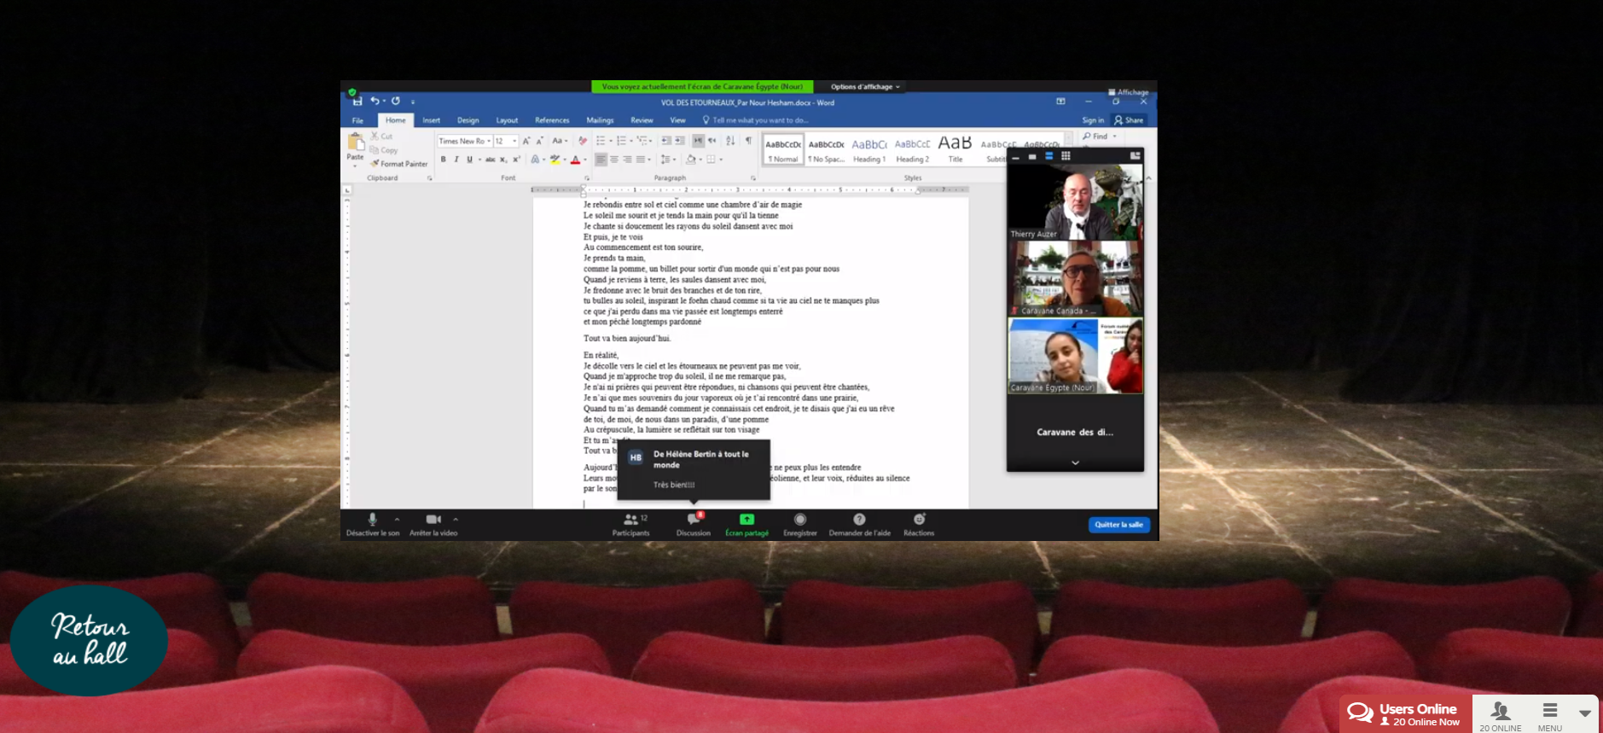This screenshot has width=1603, height=733.
Task: Click the Demander de l'aide icon
Action: pyautogui.click(x=859, y=520)
